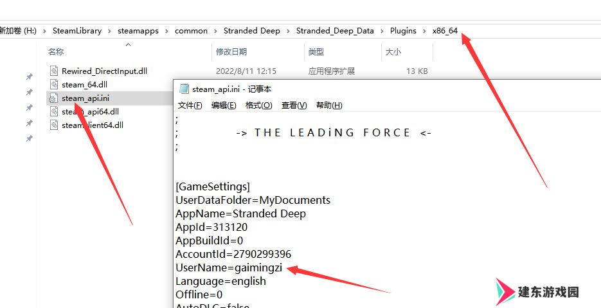Click the 应用程序扩展 type cell
The image size is (601, 308).
[332, 71]
